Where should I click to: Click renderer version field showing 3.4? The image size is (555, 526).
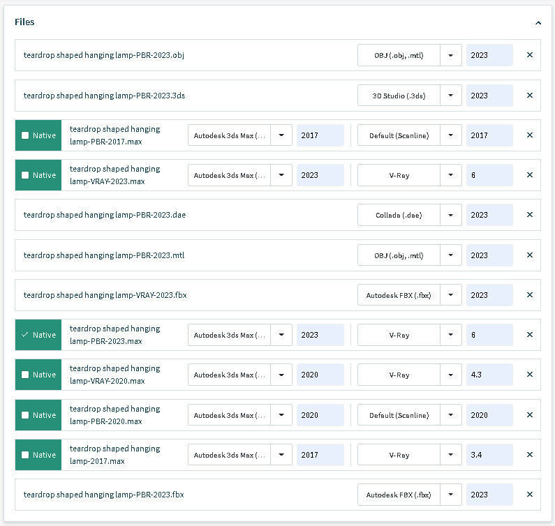coord(489,455)
